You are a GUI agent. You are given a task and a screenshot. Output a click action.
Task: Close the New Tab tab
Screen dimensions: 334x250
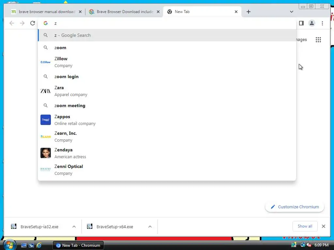[236, 12]
